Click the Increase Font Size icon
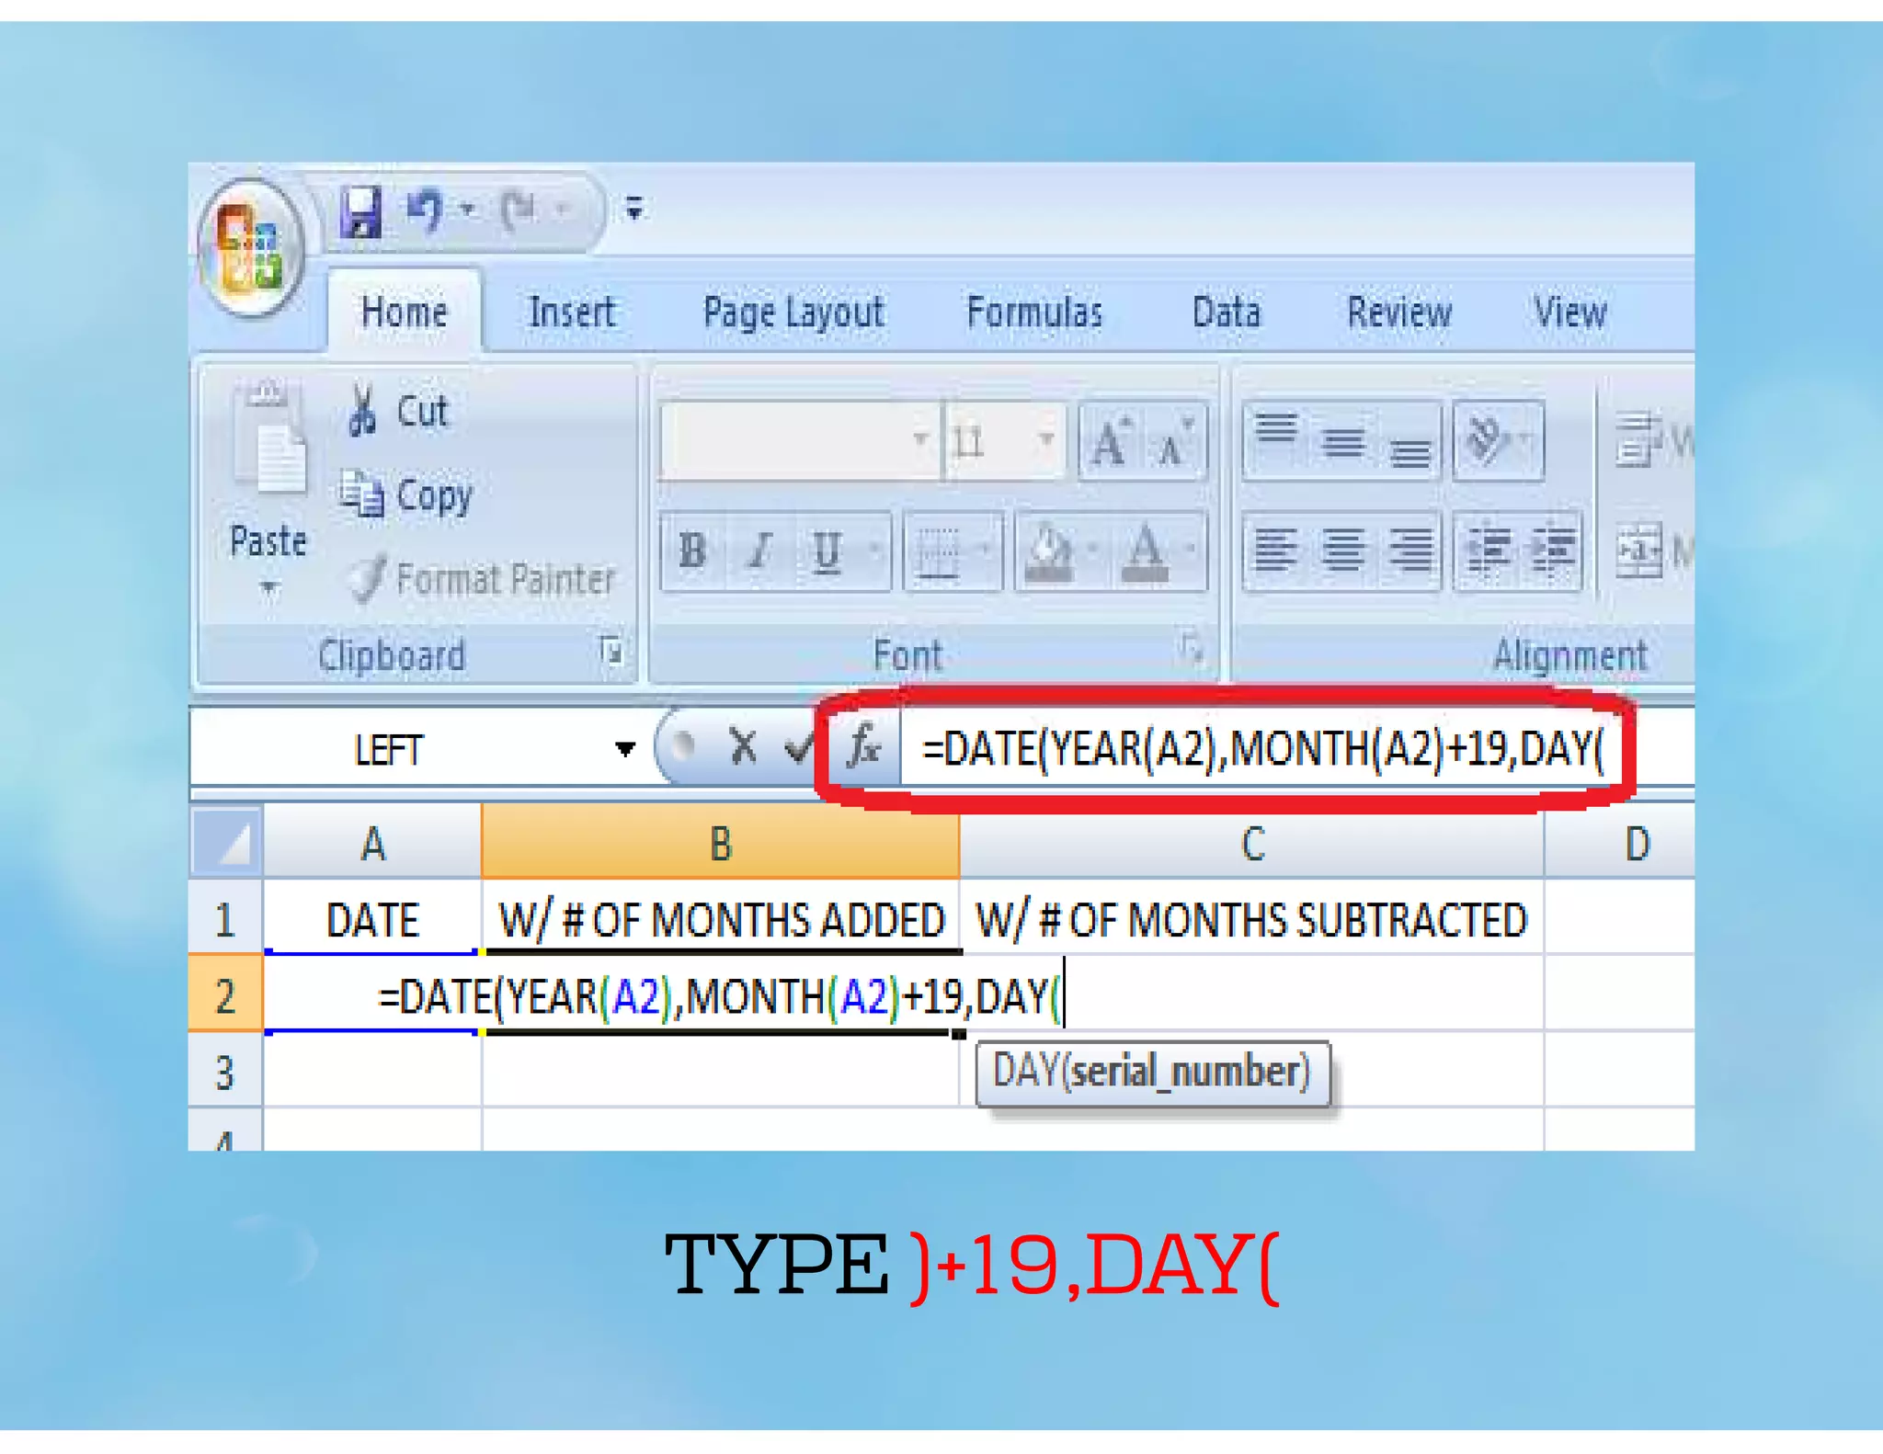Viewport: 1883px width, 1454px height. click(x=1111, y=443)
